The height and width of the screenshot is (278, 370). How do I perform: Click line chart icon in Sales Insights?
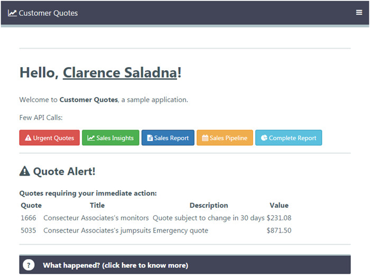coord(91,138)
